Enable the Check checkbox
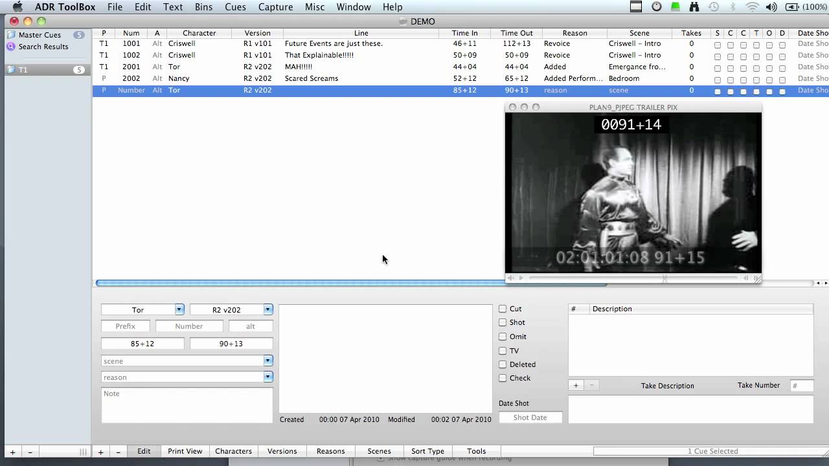 503,378
